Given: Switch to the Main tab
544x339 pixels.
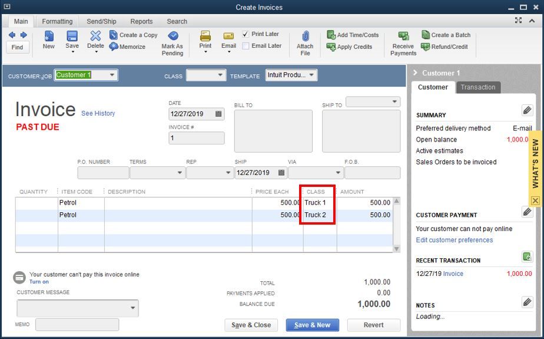Looking at the screenshot, I should pyautogui.click(x=21, y=21).
